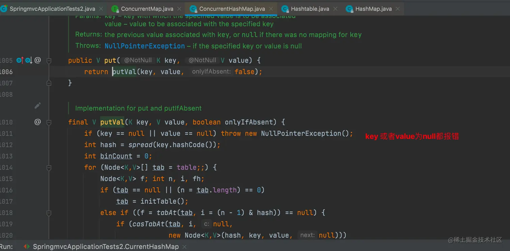Screen dimensions: 510x251
Task: Click the overridden-method down-arrow gutter icon
Action: click(x=29, y=60)
